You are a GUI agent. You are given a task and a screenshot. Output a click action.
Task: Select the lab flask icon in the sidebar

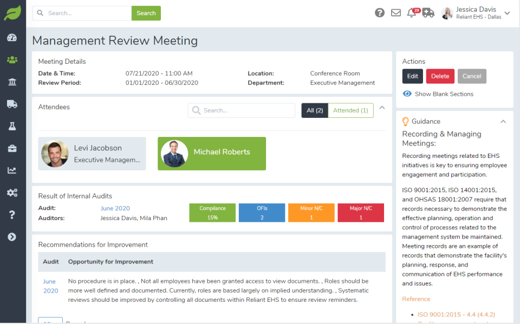(12, 125)
